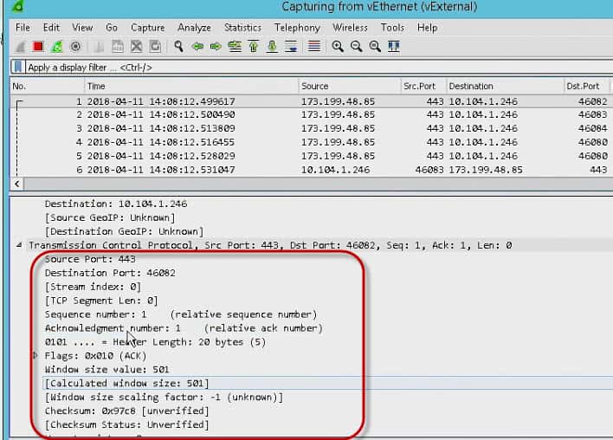Open the Tools menu
This screenshot has width=613, height=440.
click(392, 28)
